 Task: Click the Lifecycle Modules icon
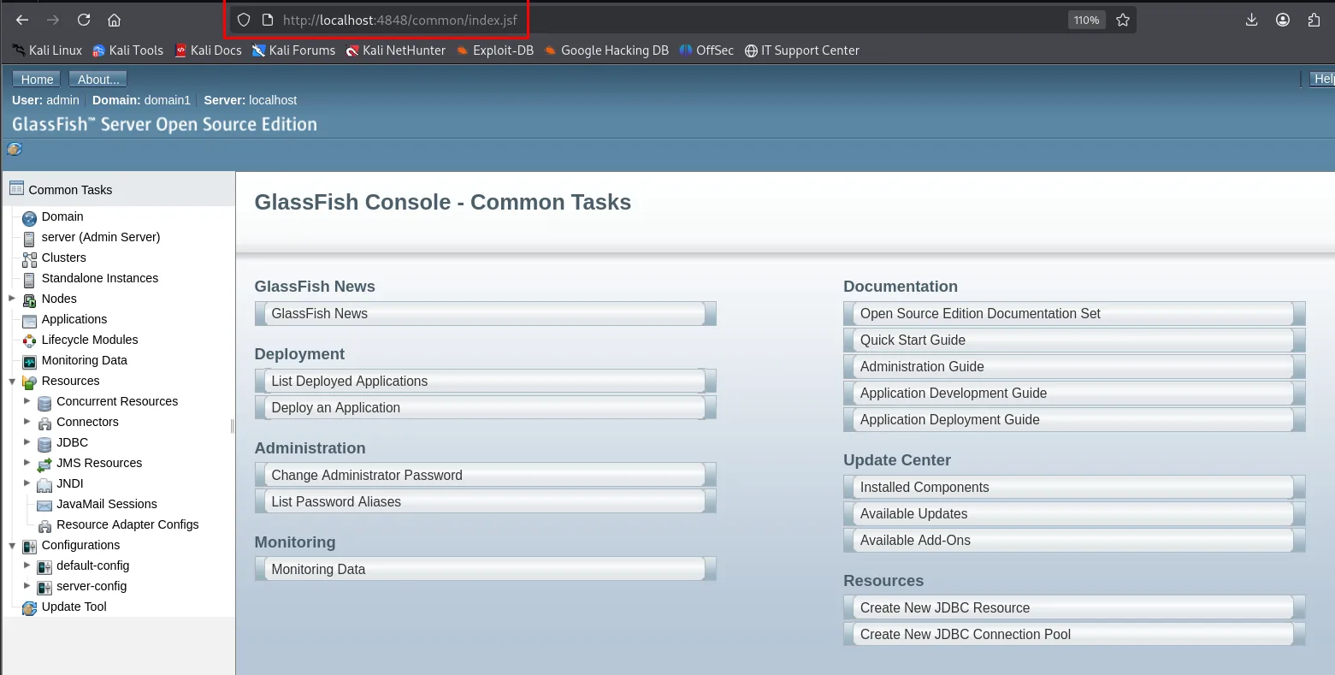(29, 340)
